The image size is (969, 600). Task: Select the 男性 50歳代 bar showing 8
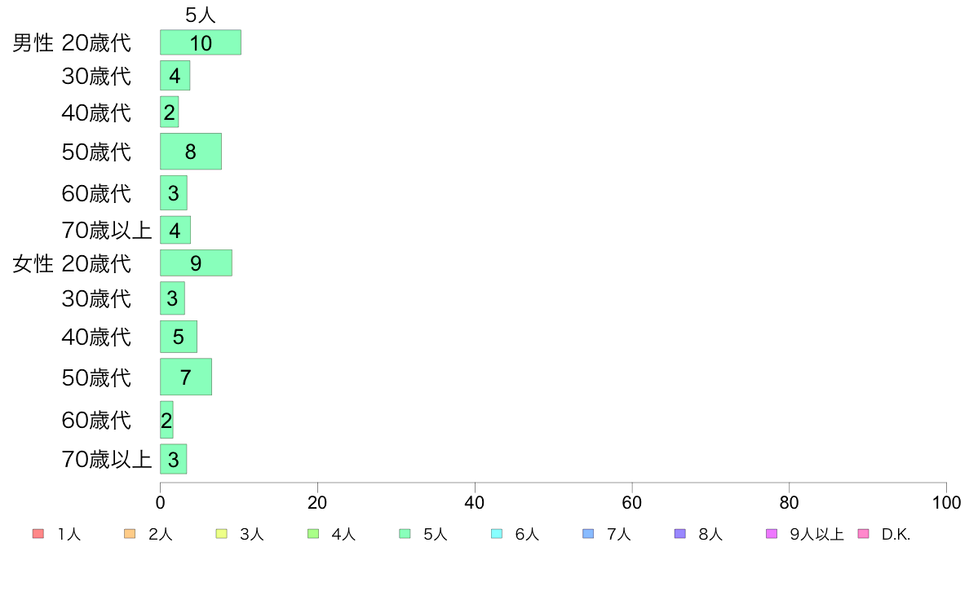[190, 152]
